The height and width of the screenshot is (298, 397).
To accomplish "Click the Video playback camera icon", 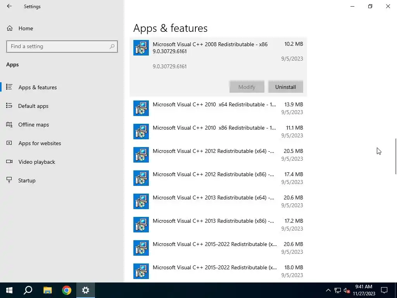I will (9, 161).
